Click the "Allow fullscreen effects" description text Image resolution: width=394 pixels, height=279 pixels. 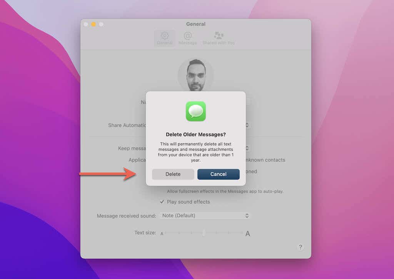[x=225, y=191]
